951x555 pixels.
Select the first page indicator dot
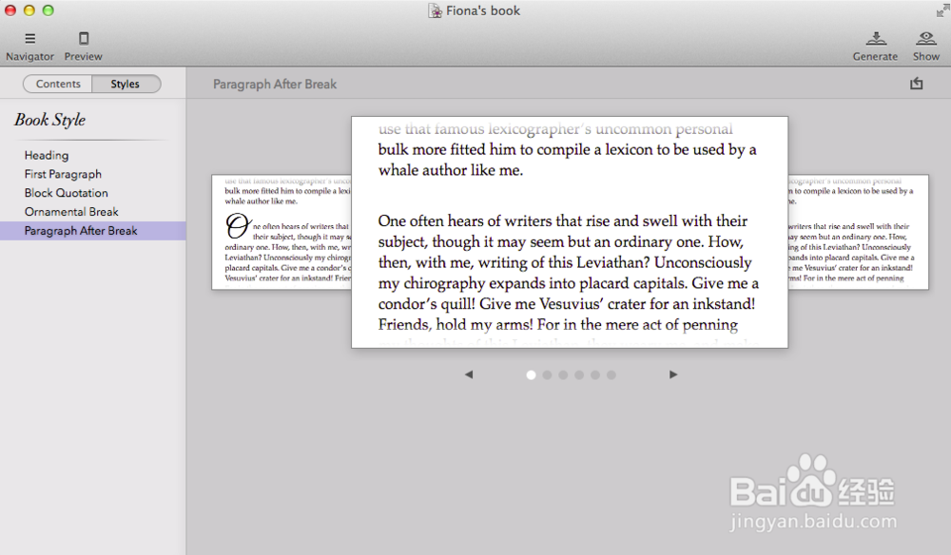(x=531, y=375)
